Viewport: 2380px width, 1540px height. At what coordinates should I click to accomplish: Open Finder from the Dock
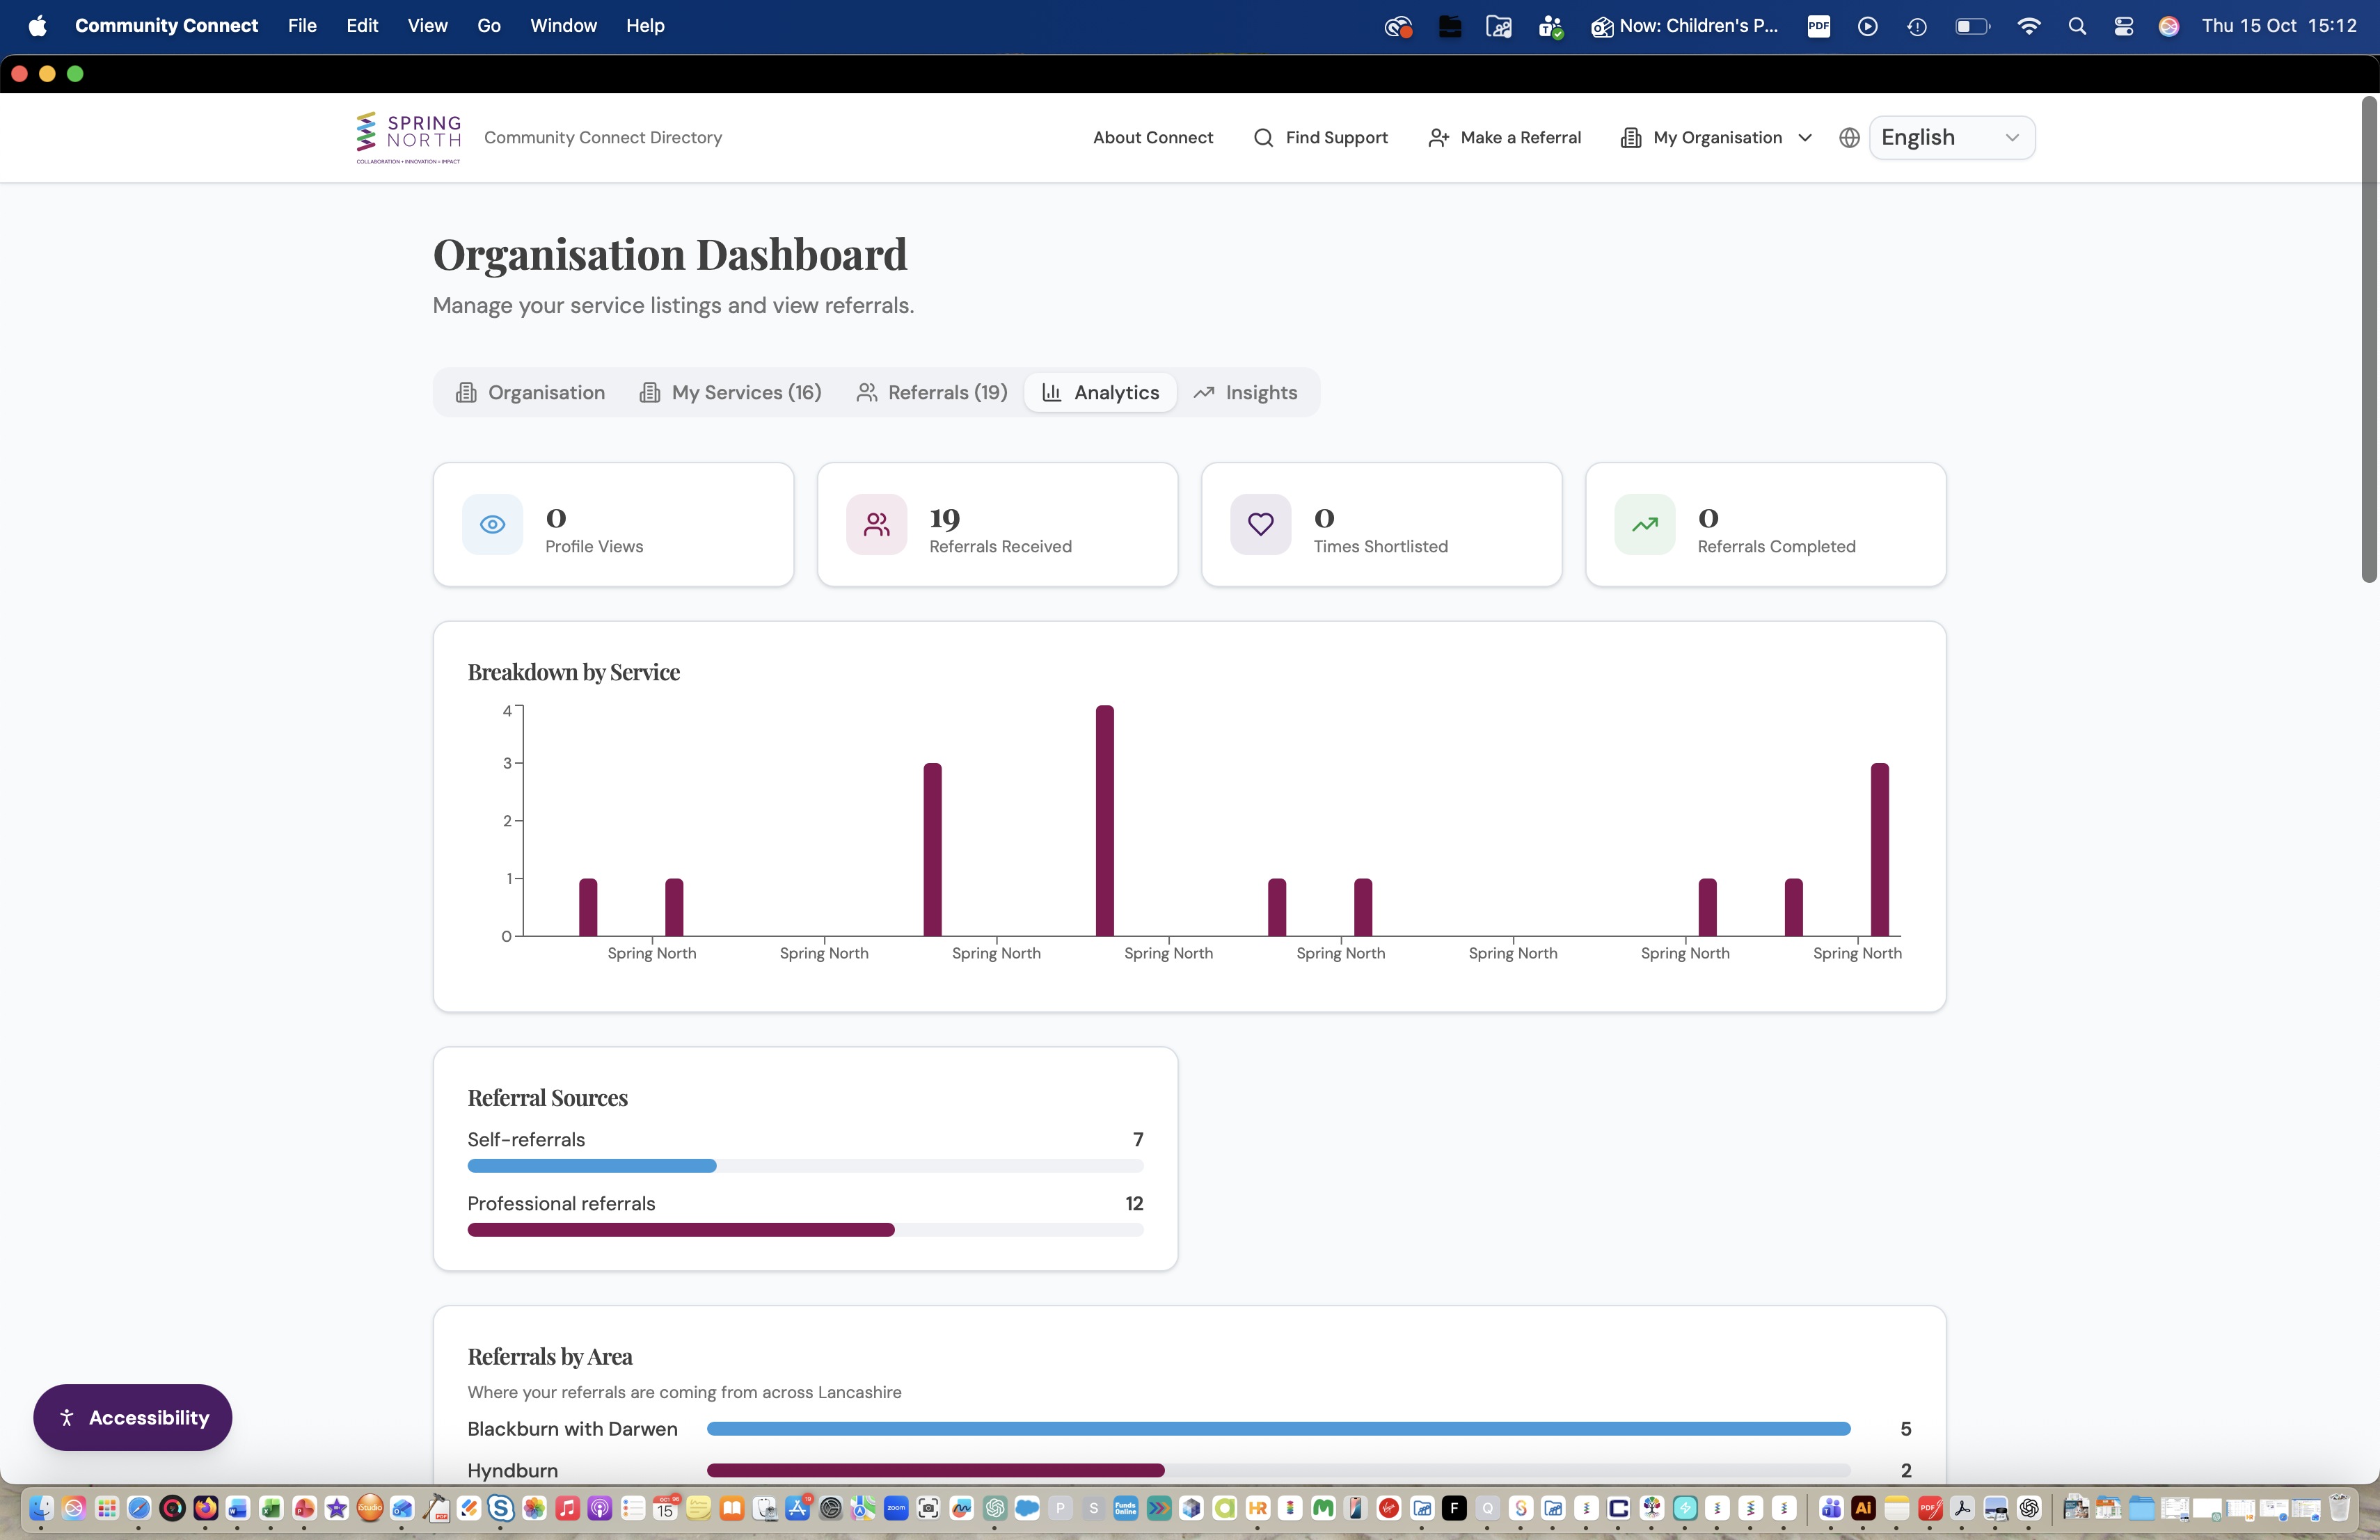click(x=41, y=1508)
